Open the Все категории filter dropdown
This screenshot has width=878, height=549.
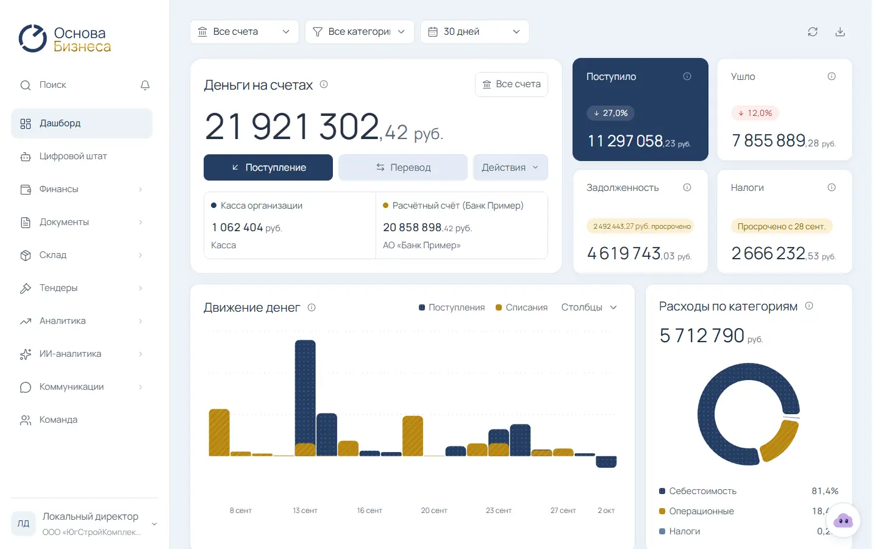tap(359, 32)
